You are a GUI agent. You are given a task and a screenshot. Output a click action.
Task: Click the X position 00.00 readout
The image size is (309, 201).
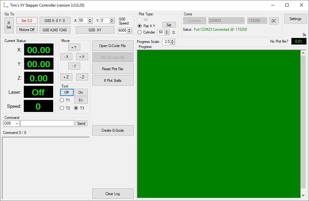[39, 50]
